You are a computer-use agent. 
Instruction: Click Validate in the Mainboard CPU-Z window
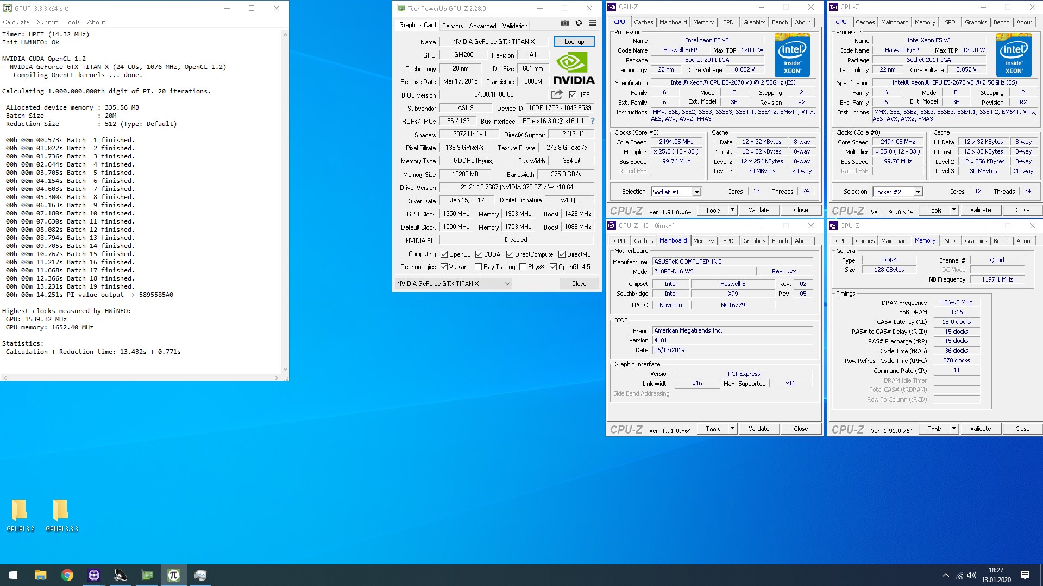point(759,429)
